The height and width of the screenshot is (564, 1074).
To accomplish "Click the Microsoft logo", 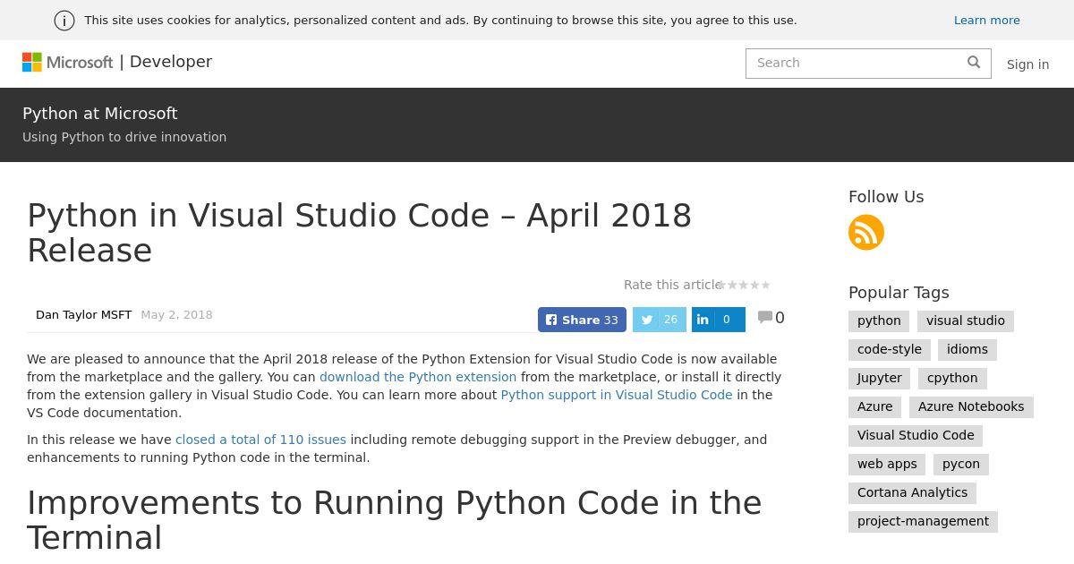I will point(67,62).
